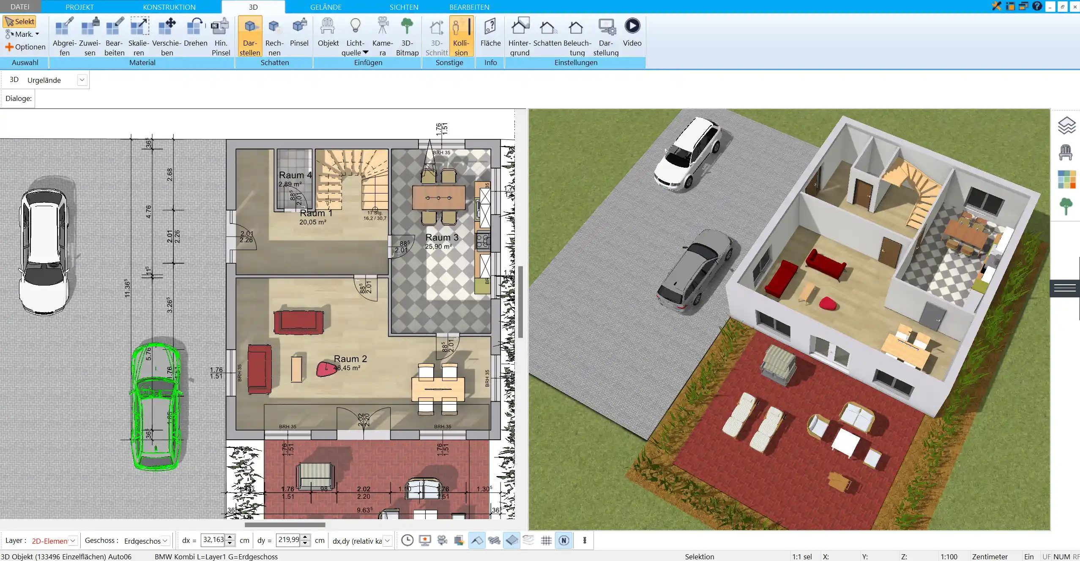Select the Zuweisen material assign tool
The image size is (1080, 561).
(x=90, y=36)
